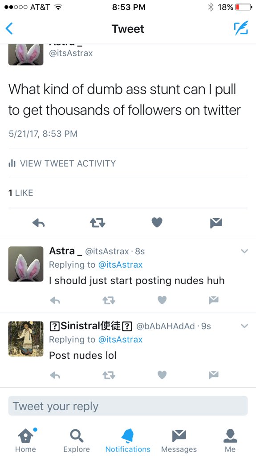Expand options chevron on Astra's reply
This screenshot has width=256, height=456.
pyautogui.click(x=244, y=251)
